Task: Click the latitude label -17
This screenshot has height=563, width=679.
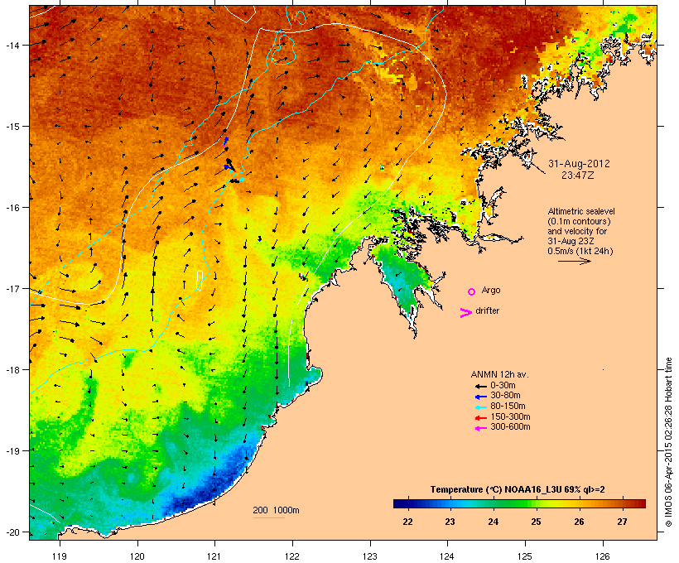Action: (12, 288)
